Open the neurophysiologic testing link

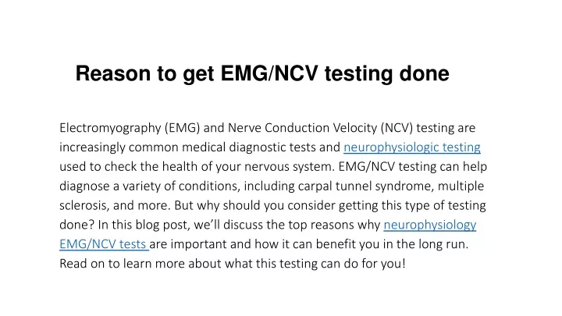pos(412,147)
